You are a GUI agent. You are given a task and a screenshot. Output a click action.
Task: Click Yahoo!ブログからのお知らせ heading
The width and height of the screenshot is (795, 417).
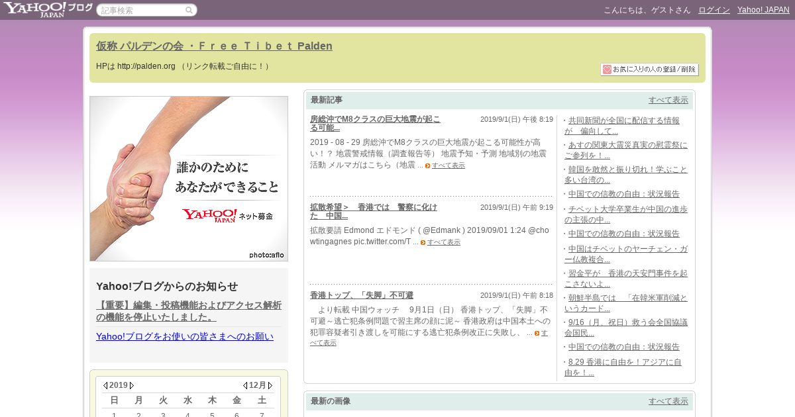167,287
